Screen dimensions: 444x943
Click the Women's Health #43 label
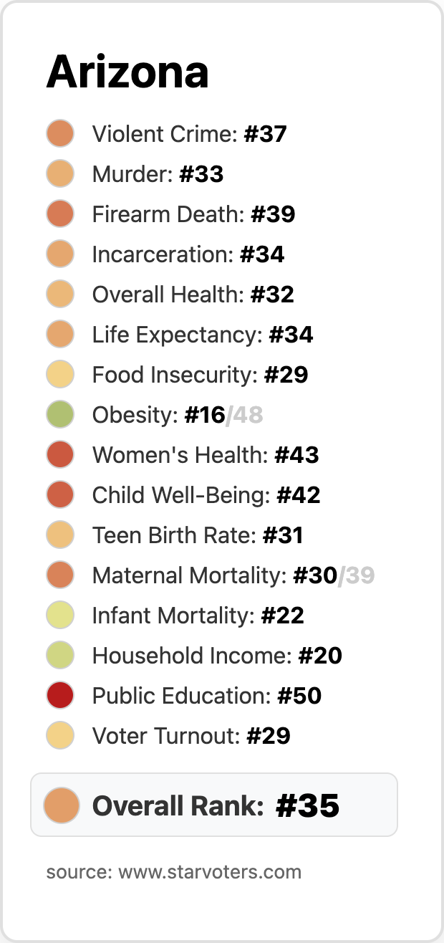[x=205, y=455]
